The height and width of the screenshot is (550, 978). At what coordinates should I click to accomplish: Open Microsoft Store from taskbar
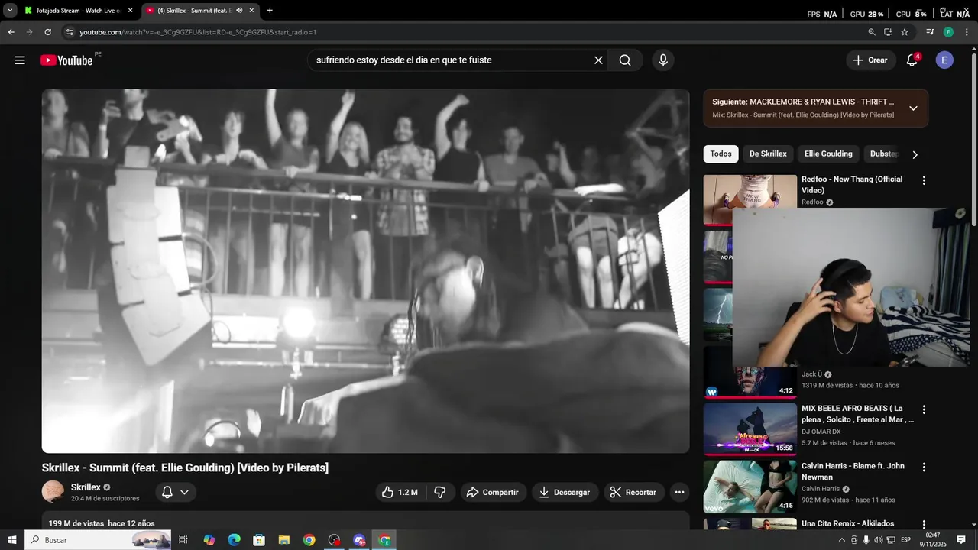(x=259, y=540)
